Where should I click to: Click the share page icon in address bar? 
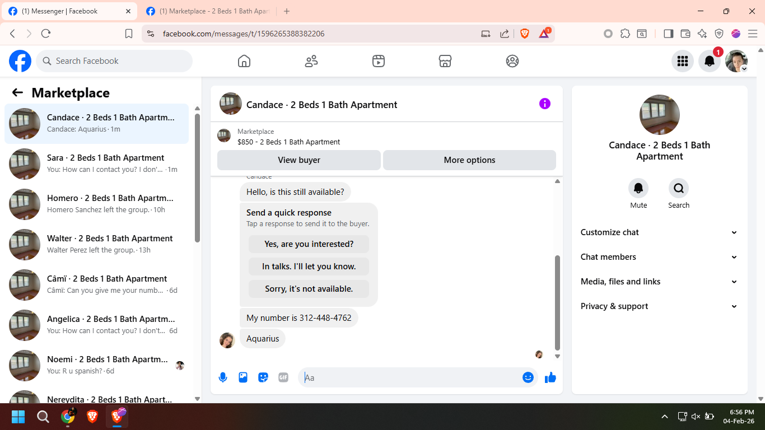tap(505, 34)
